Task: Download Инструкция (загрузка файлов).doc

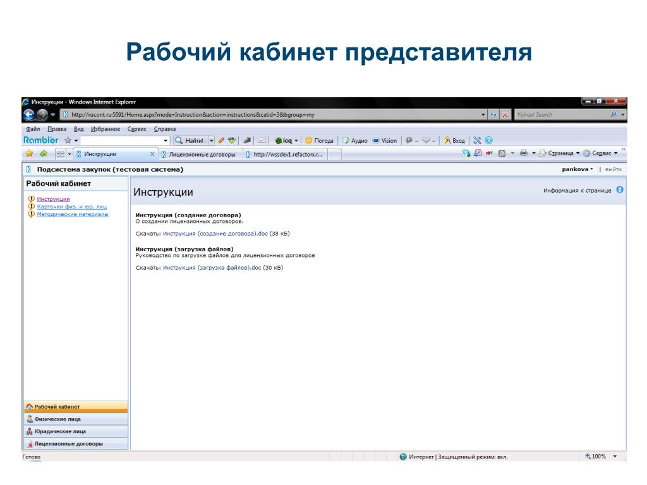Action: (x=212, y=268)
